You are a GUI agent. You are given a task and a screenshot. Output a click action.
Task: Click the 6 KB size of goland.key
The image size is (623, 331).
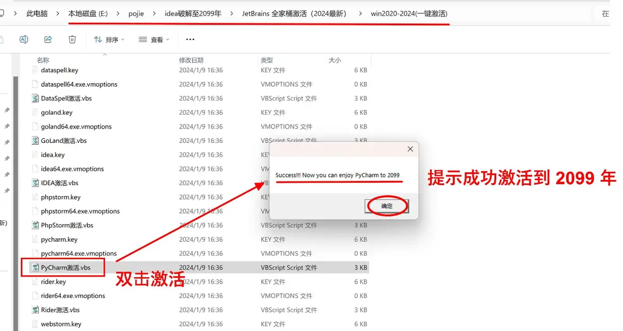click(x=361, y=112)
